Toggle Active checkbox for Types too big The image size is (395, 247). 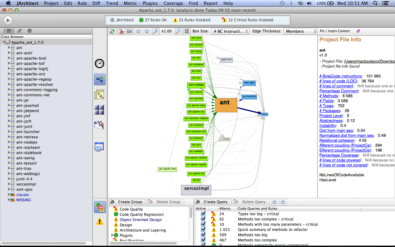(x=203, y=214)
